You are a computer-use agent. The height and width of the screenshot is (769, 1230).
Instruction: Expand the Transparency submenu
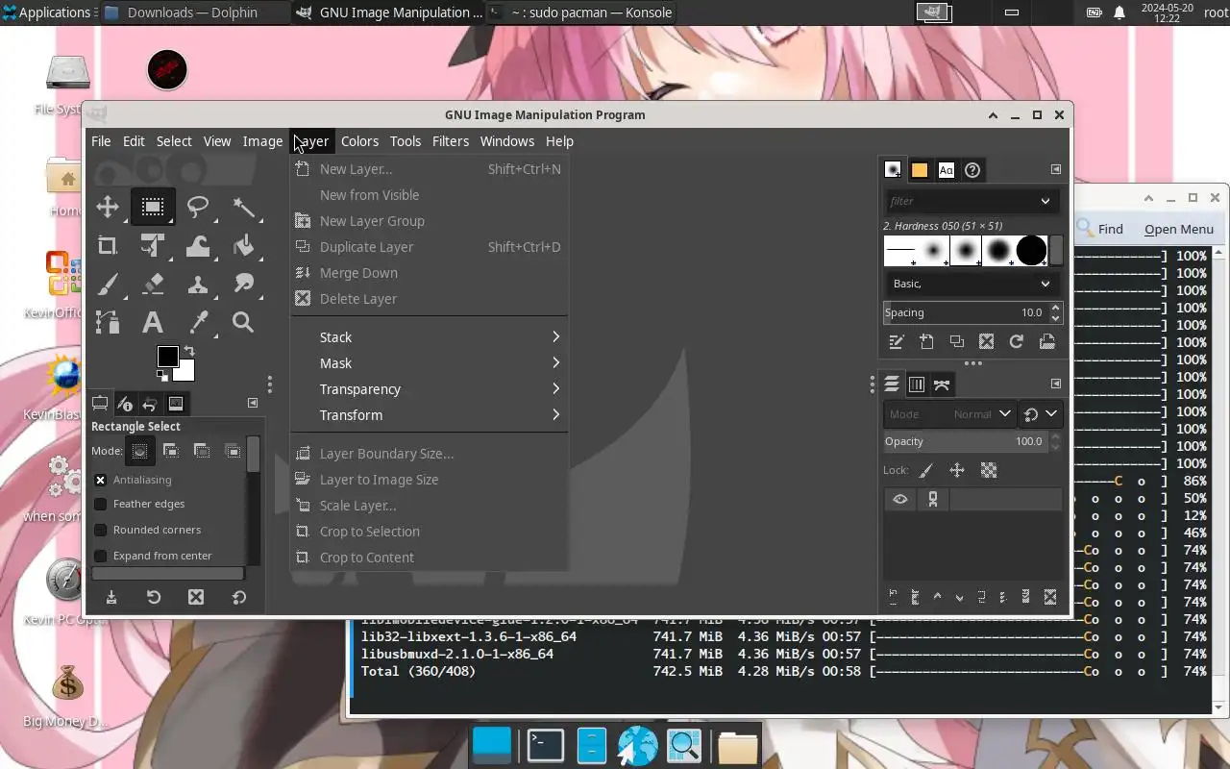[x=429, y=389]
